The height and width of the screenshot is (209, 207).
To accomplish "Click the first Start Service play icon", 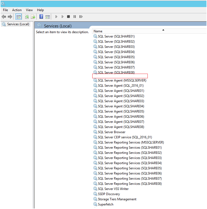I will (x=56, y=17).
